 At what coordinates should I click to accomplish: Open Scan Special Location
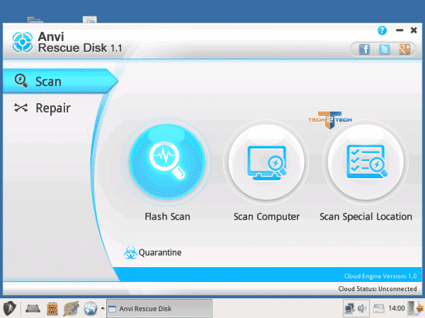(x=365, y=161)
